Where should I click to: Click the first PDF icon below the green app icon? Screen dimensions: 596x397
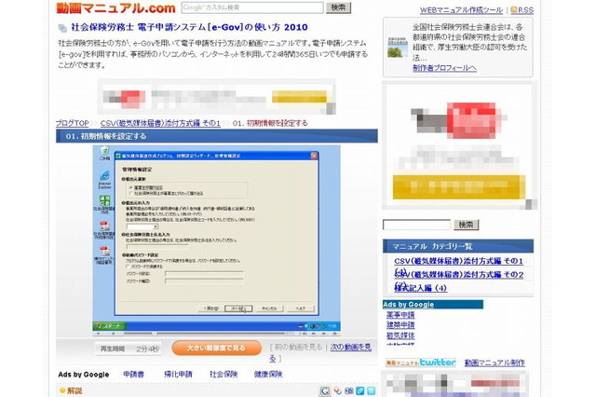(x=104, y=226)
